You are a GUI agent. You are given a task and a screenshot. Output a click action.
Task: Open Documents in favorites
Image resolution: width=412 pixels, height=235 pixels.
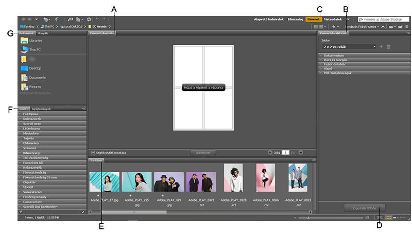pyautogui.click(x=33, y=78)
